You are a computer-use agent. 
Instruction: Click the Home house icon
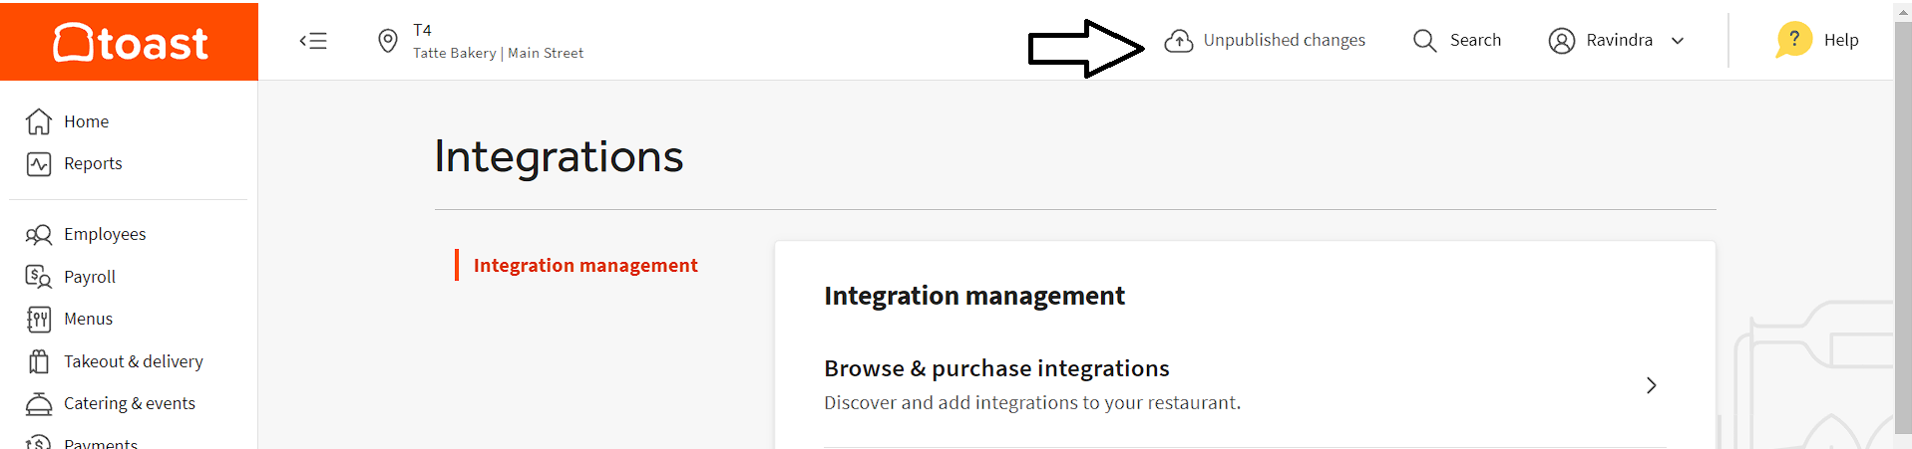[39, 121]
